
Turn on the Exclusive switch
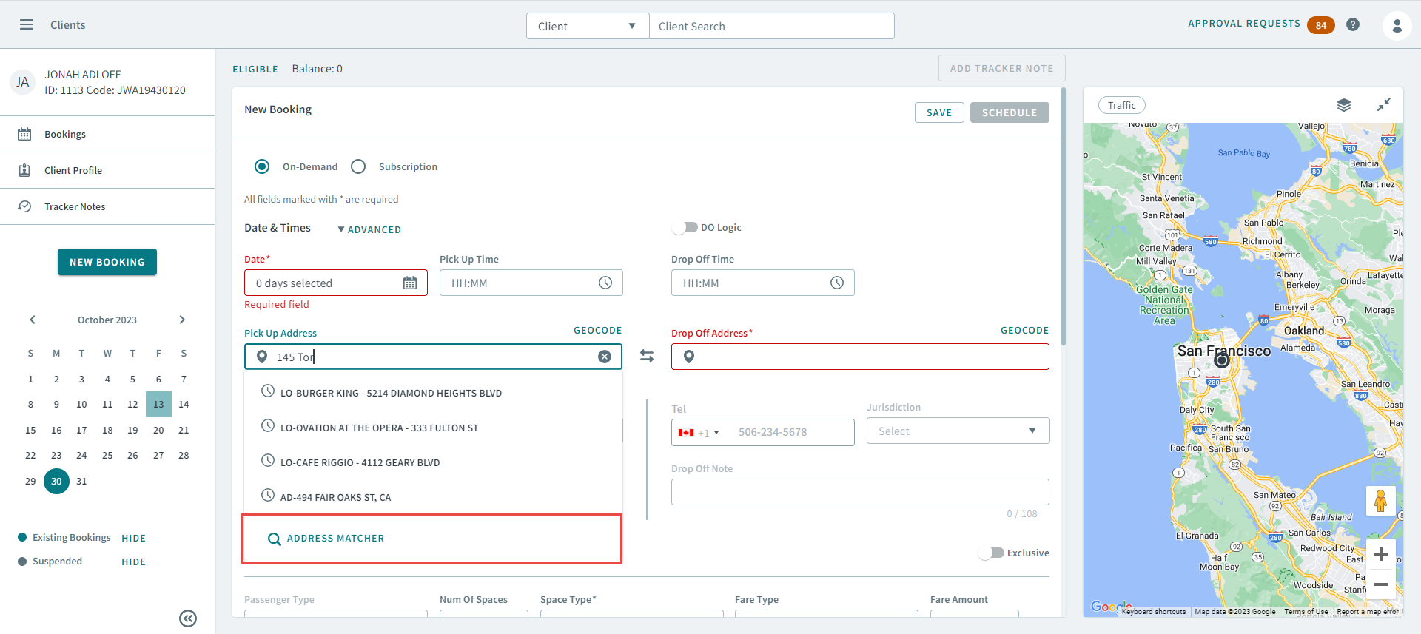(991, 553)
